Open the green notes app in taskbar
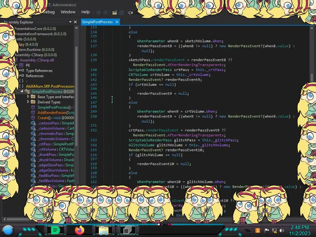The image size is (316, 237). tap(55, 230)
